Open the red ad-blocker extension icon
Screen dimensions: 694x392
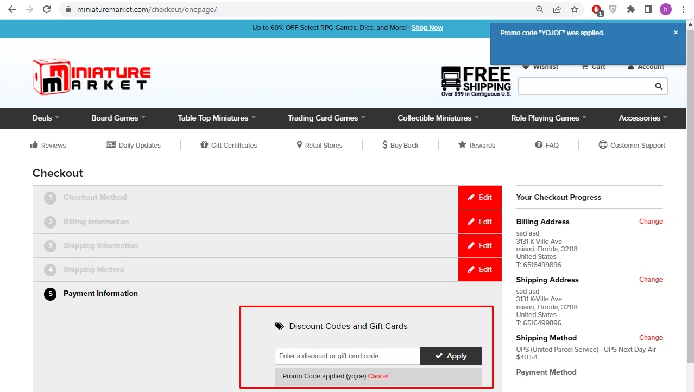click(x=597, y=10)
